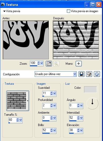
Task: Open the brick texture picker dropdown
Action: point(28,101)
